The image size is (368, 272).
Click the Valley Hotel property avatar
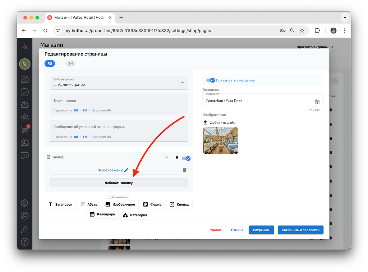[25, 64]
